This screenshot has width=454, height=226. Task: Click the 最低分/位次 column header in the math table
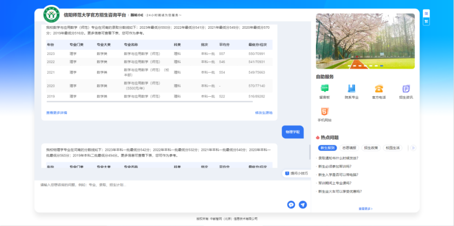click(257, 45)
